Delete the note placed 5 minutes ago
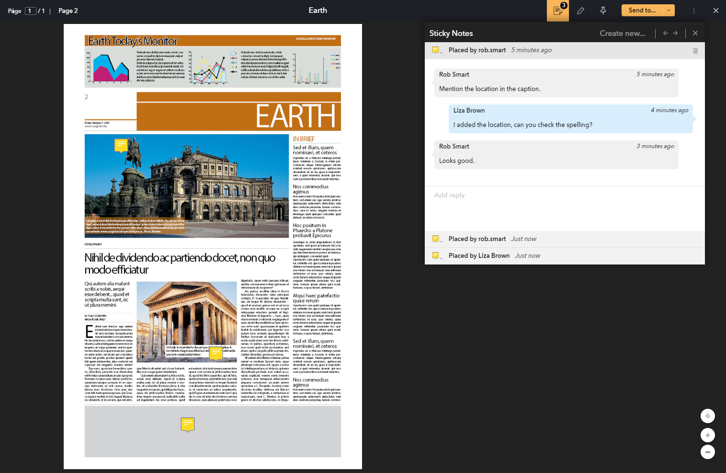 tap(695, 50)
